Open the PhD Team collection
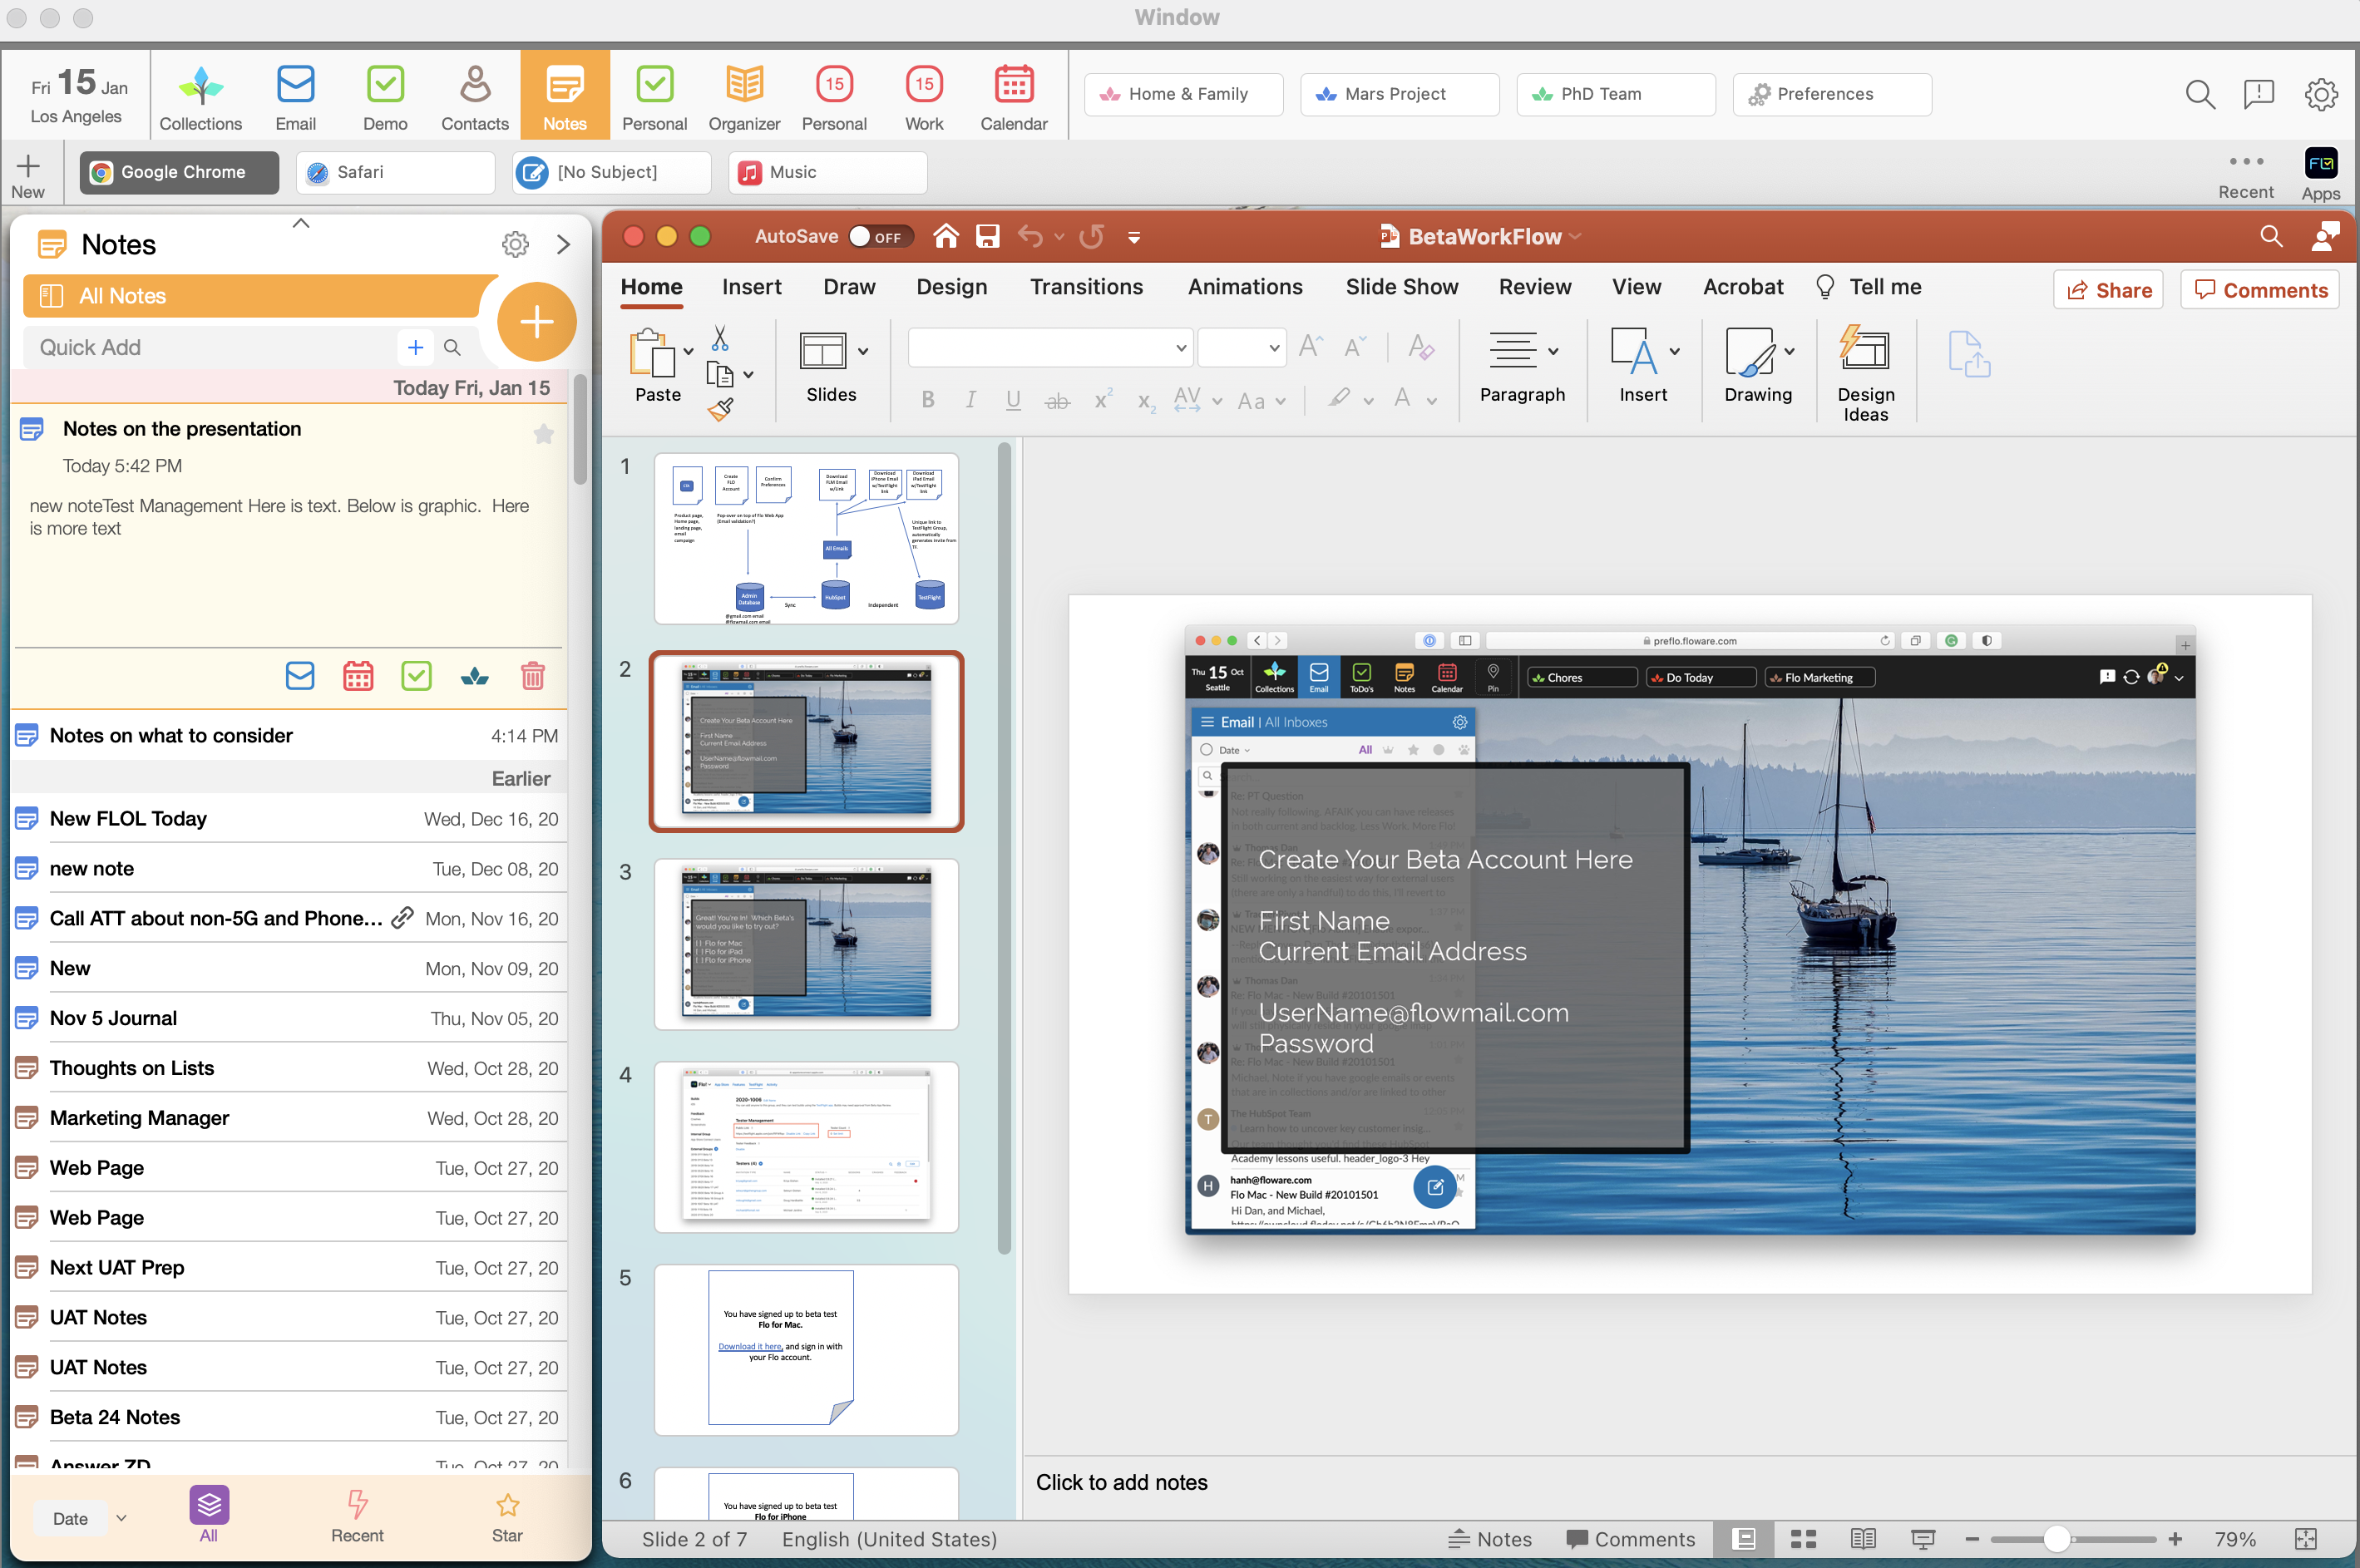Screen dimensions: 2360x1568 [1615, 94]
